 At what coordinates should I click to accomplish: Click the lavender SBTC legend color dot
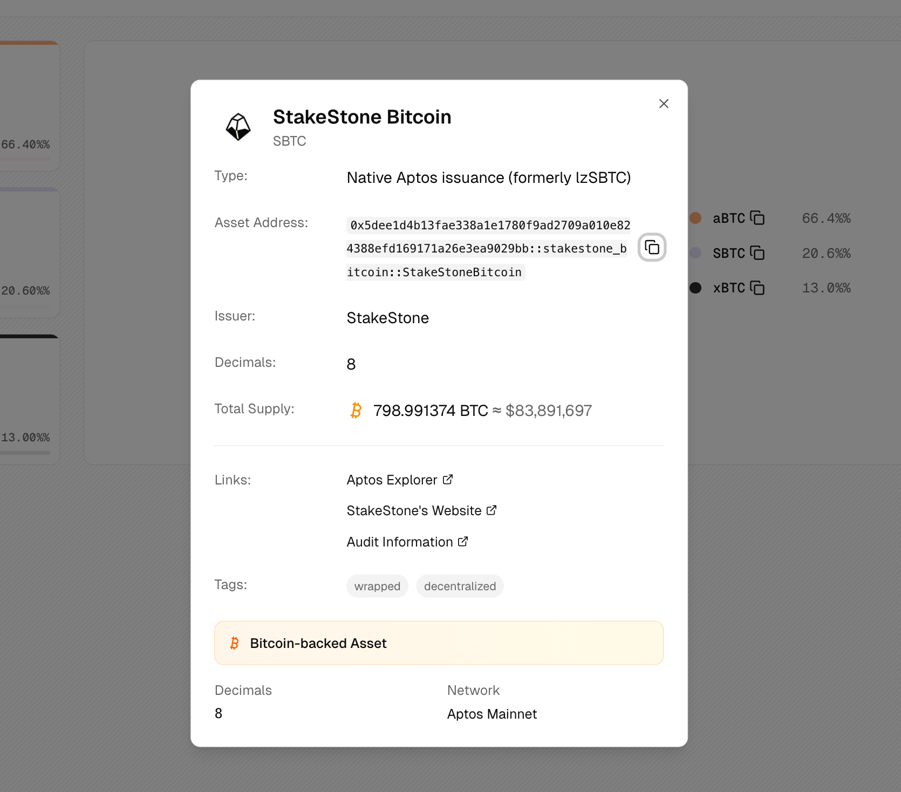tap(695, 252)
